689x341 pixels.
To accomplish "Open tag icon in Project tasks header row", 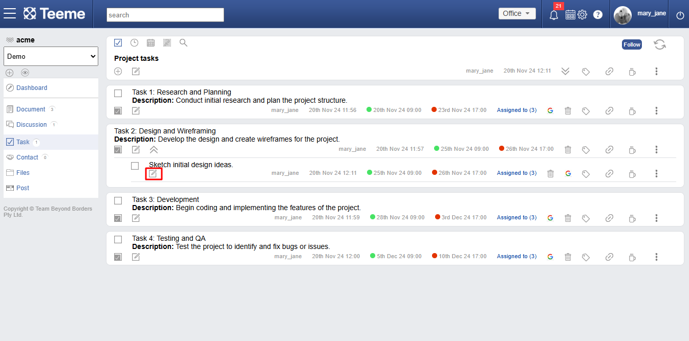I will tap(586, 72).
